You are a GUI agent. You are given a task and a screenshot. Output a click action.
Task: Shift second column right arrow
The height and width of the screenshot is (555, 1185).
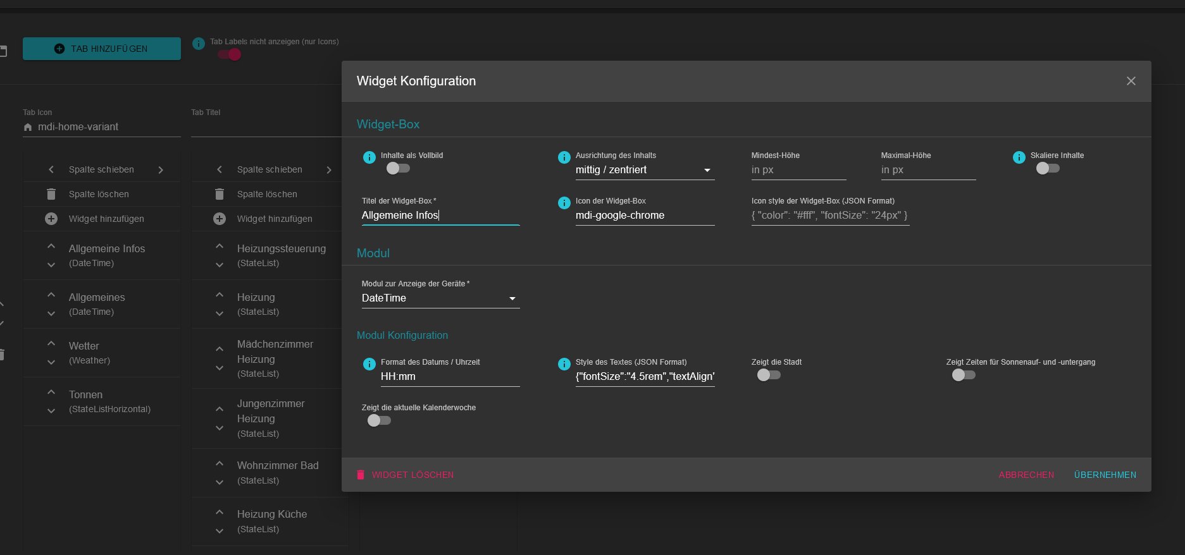pyautogui.click(x=329, y=169)
